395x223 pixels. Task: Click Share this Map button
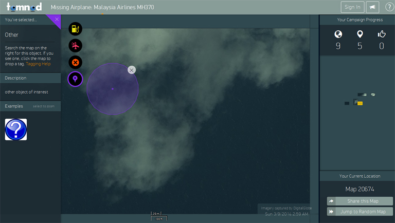(x=360, y=201)
